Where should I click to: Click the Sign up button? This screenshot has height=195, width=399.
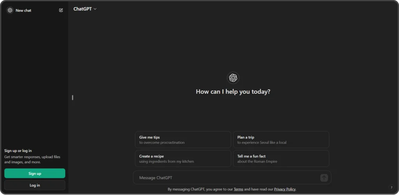click(35, 174)
